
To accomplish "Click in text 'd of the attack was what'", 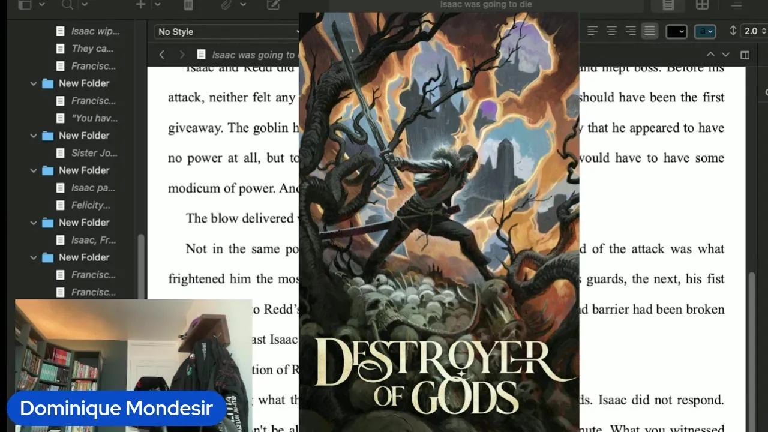I will 652,248.
